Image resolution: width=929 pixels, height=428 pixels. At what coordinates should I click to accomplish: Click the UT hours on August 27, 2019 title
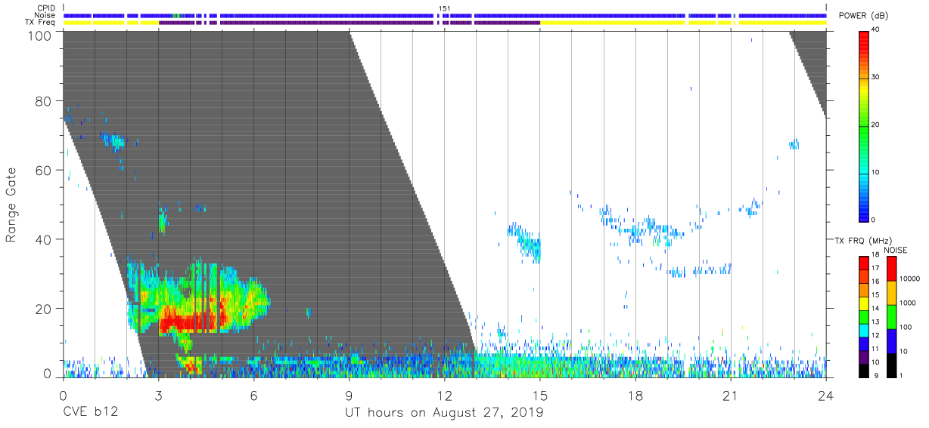coord(444,413)
